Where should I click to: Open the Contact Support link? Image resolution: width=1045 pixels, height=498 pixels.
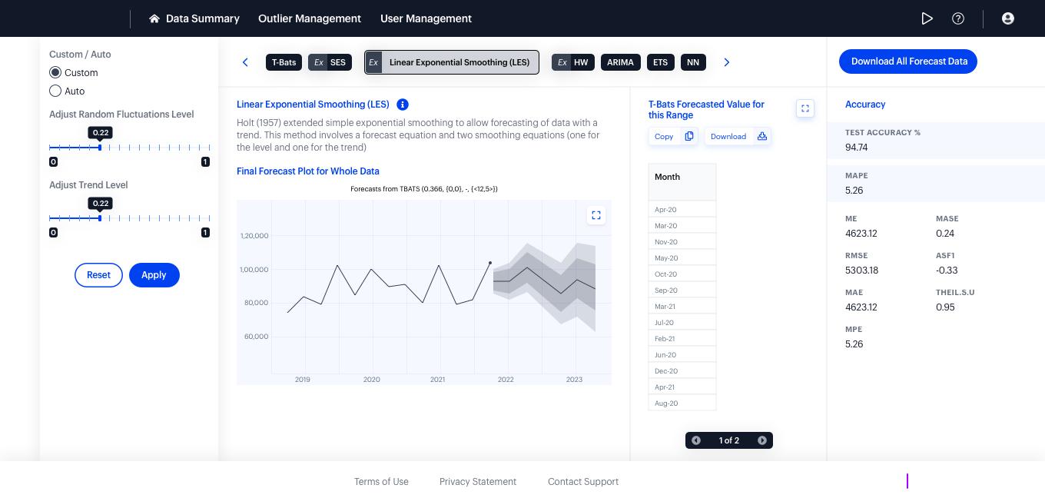583,482
